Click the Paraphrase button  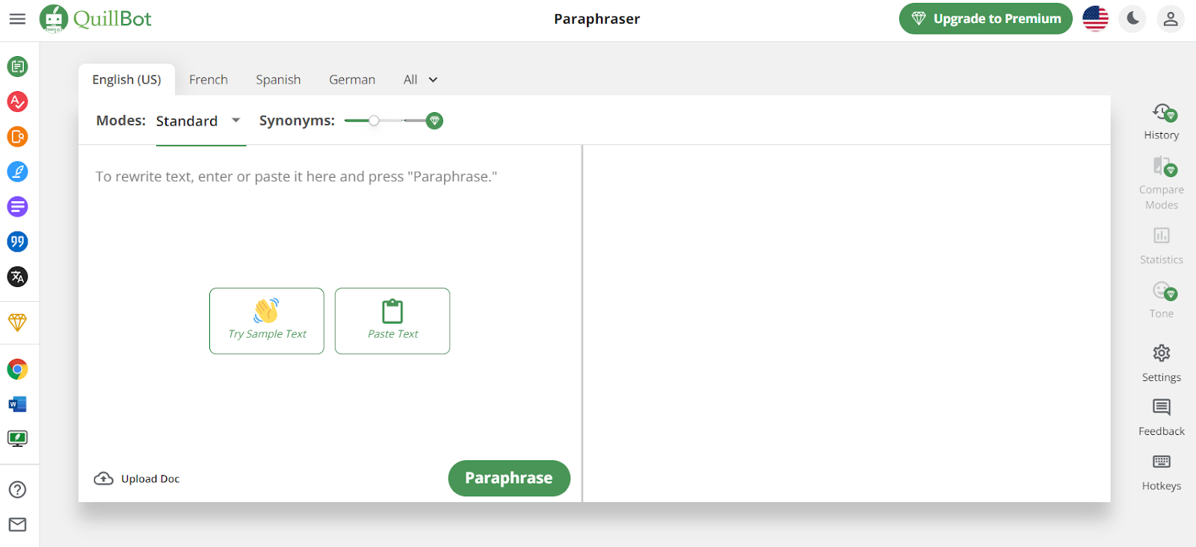point(509,478)
